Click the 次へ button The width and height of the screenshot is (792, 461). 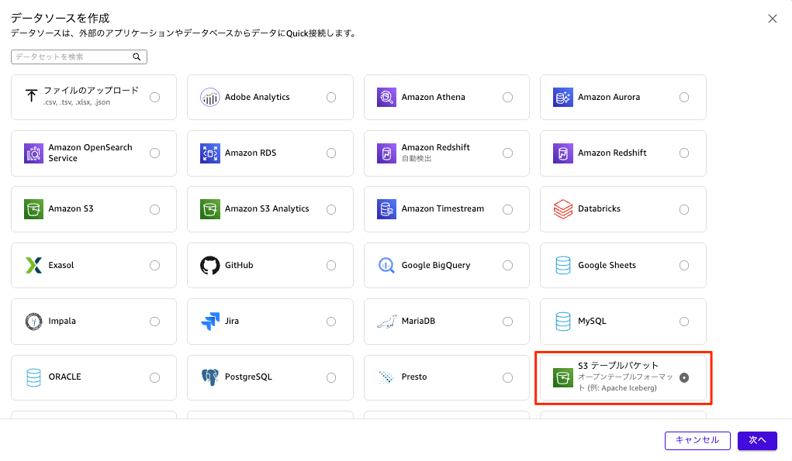[757, 440]
